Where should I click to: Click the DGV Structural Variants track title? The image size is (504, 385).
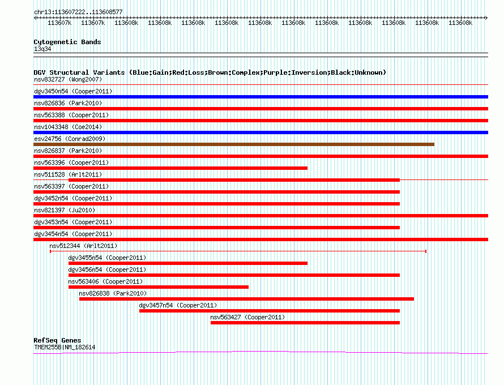[x=210, y=72]
